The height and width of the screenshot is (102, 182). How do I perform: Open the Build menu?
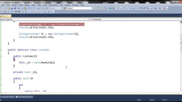coord(20,5)
